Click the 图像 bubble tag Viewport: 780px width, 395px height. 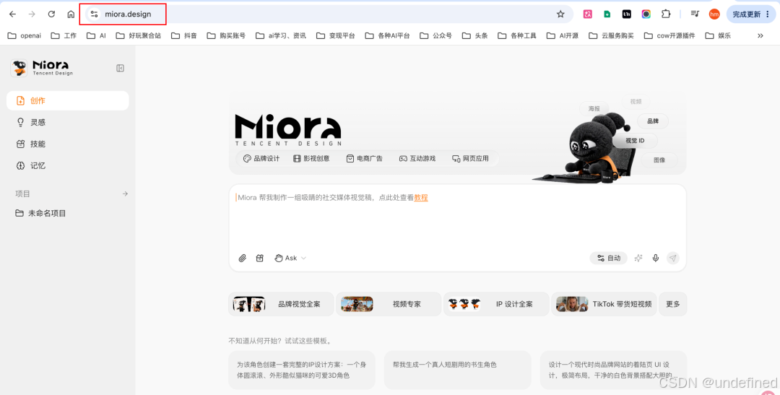point(659,160)
